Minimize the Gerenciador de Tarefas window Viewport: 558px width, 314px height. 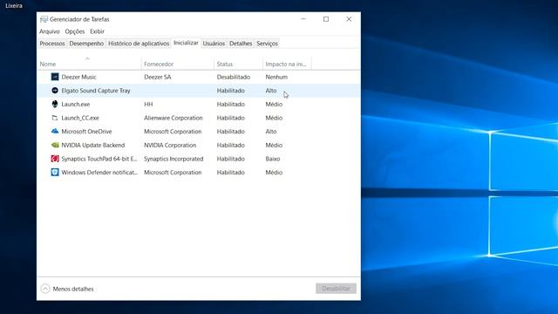pos(303,19)
